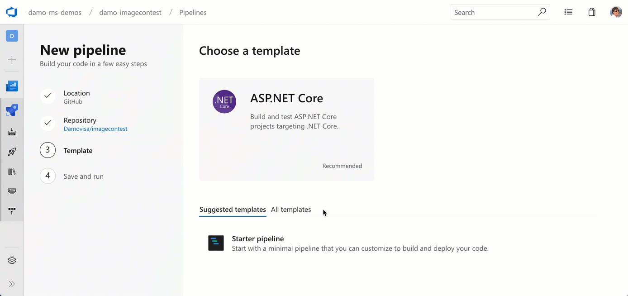
Task: Click into the Search box
Action: point(493,12)
